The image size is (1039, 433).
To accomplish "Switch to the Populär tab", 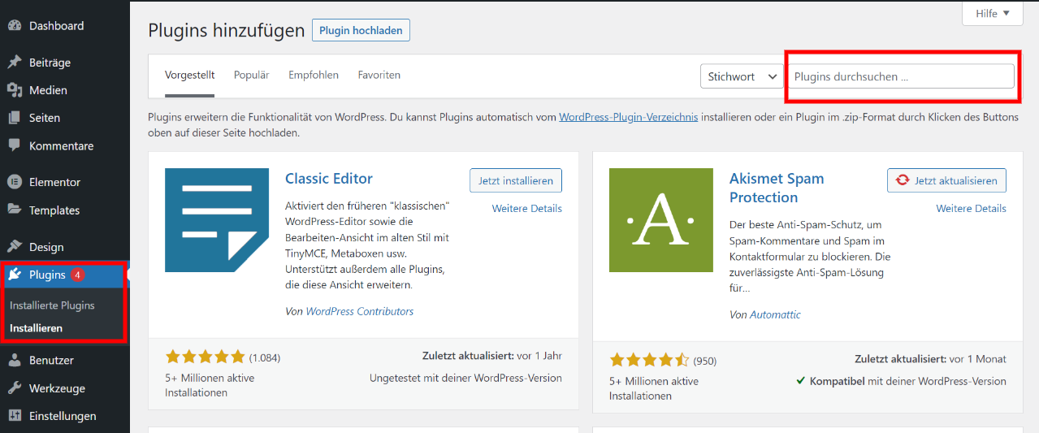I will [x=251, y=75].
